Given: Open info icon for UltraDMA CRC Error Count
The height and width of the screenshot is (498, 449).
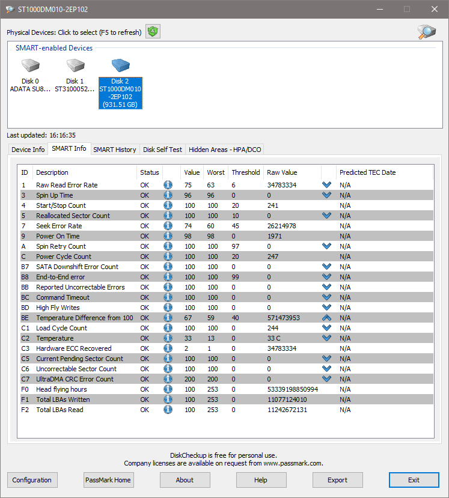Looking at the screenshot, I should tap(168, 379).
